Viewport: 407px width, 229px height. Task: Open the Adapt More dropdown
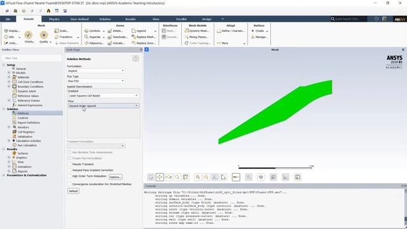click(x=231, y=43)
